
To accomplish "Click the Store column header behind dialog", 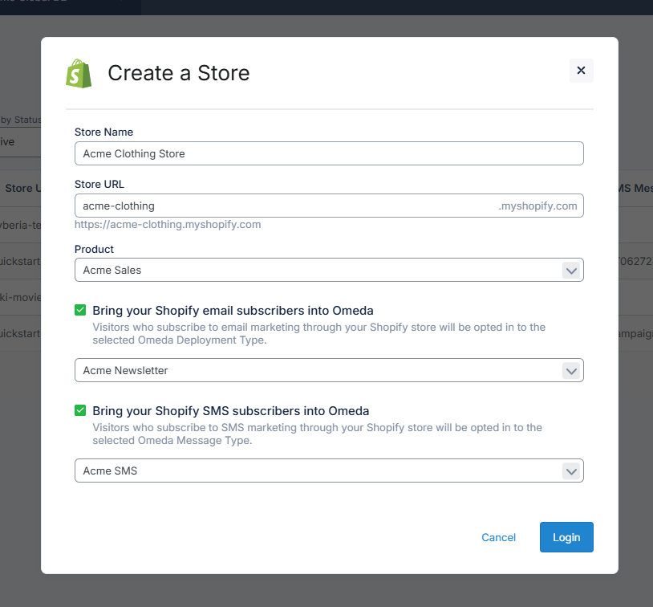I will pyautogui.click(x=19, y=189).
